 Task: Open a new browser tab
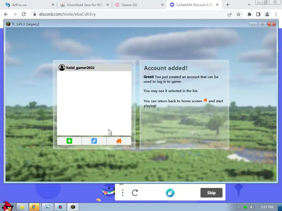tap(228, 5)
